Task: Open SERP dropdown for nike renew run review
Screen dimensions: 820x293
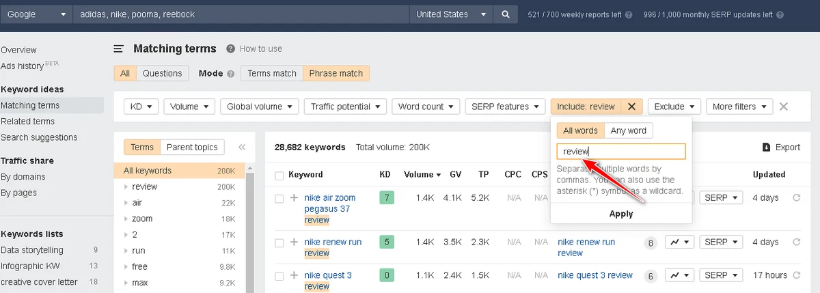Action: pos(721,242)
